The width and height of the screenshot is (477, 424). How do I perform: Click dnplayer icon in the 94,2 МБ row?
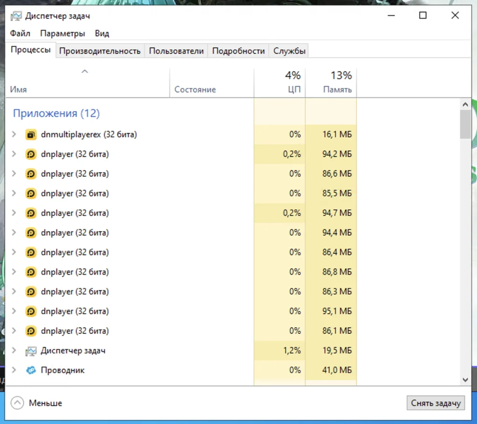click(31, 154)
